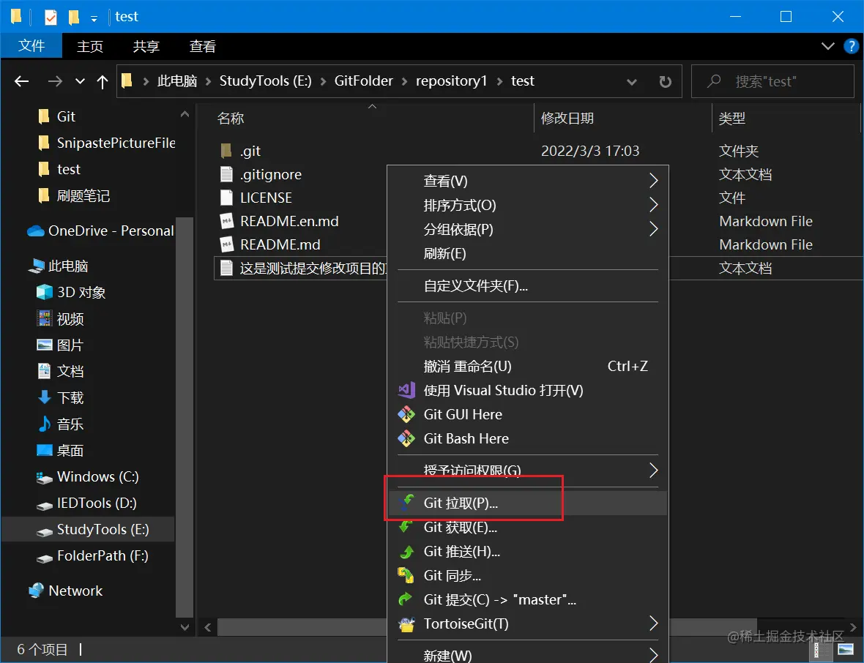
Task: Click repository1 in the address path
Action: pos(451,81)
